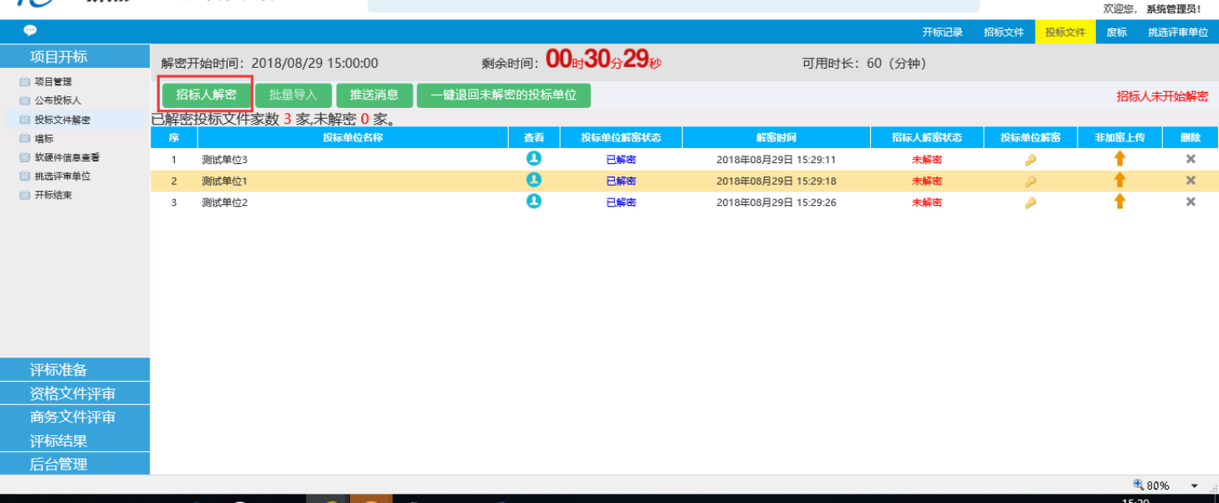The image size is (1219, 503).
Task: Click the decrypt key icon for 测试单位1
Action: click(1030, 181)
